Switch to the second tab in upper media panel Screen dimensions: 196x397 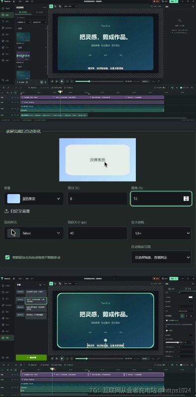40,12
